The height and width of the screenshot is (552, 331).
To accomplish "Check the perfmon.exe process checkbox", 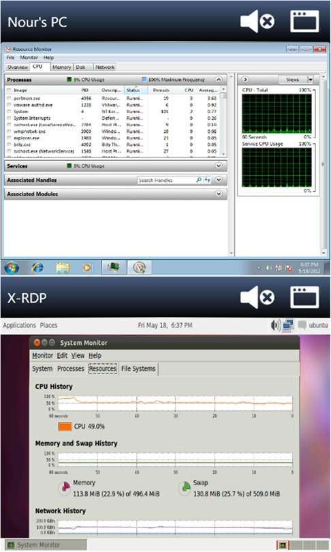I will point(8,98).
